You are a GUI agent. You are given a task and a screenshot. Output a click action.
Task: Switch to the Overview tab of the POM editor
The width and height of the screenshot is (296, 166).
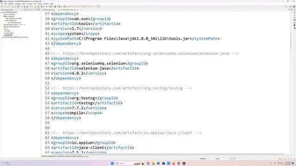[44, 156]
